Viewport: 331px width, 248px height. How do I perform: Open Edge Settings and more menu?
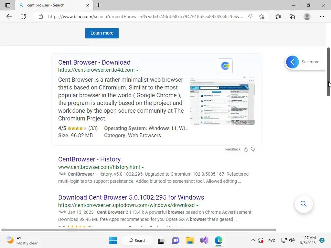click(322, 16)
